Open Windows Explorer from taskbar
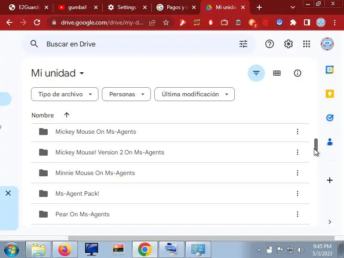Image resolution: width=344 pixels, height=258 pixels. (38, 250)
